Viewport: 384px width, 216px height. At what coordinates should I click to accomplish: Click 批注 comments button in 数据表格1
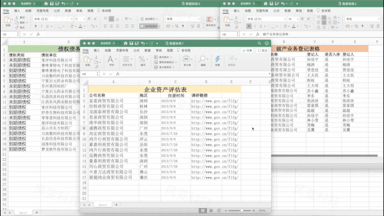pyautogui.click(x=262, y=50)
